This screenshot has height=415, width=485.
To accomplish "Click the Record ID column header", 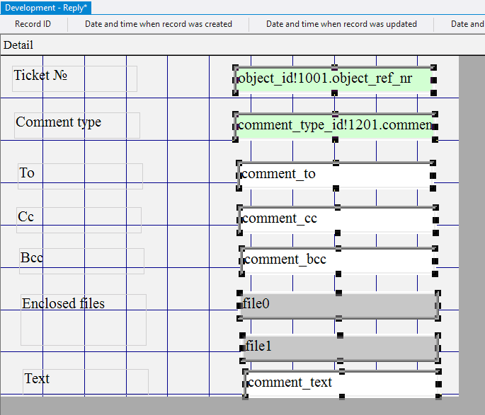I will pos(33,24).
